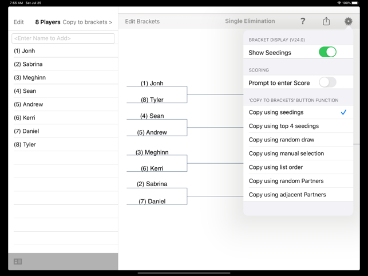The image size is (368, 276).
Task: Open the help question mark icon
Action: 303,21
